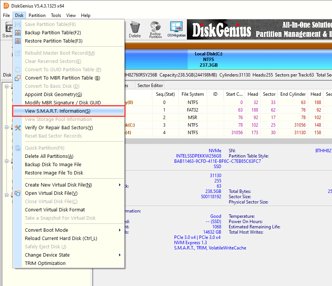Open the Convert Boot Mode submenu arrow
The image size is (332, 286).
(120, 230)
